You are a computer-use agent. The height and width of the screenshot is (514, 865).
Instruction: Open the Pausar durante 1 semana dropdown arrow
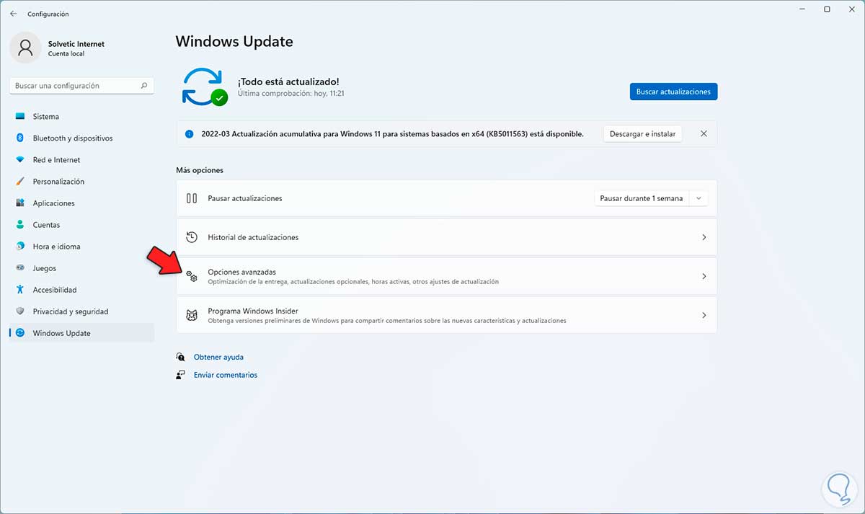click(x=698, y=198)
